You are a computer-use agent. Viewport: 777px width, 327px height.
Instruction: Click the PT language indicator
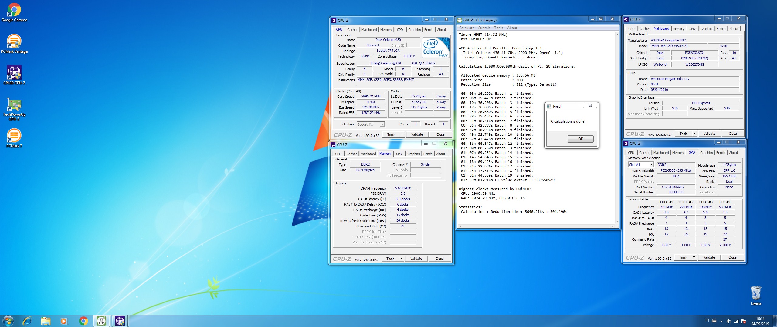[707, 320]
